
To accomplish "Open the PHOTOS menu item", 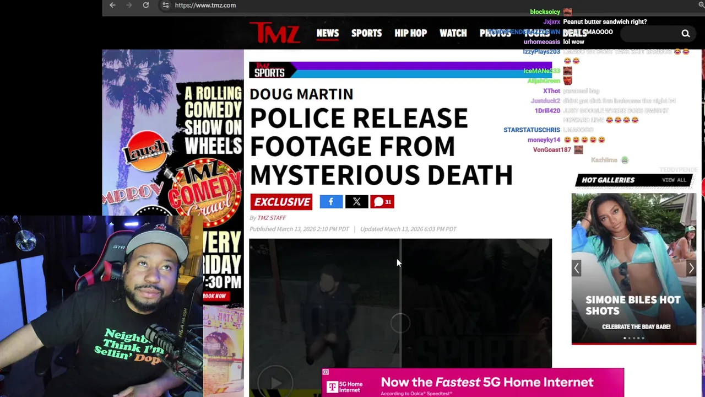I will click(495, 33).
